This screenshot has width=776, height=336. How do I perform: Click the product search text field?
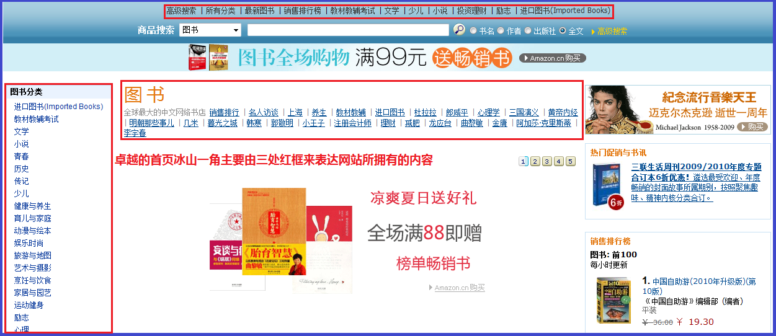point(348,30)
